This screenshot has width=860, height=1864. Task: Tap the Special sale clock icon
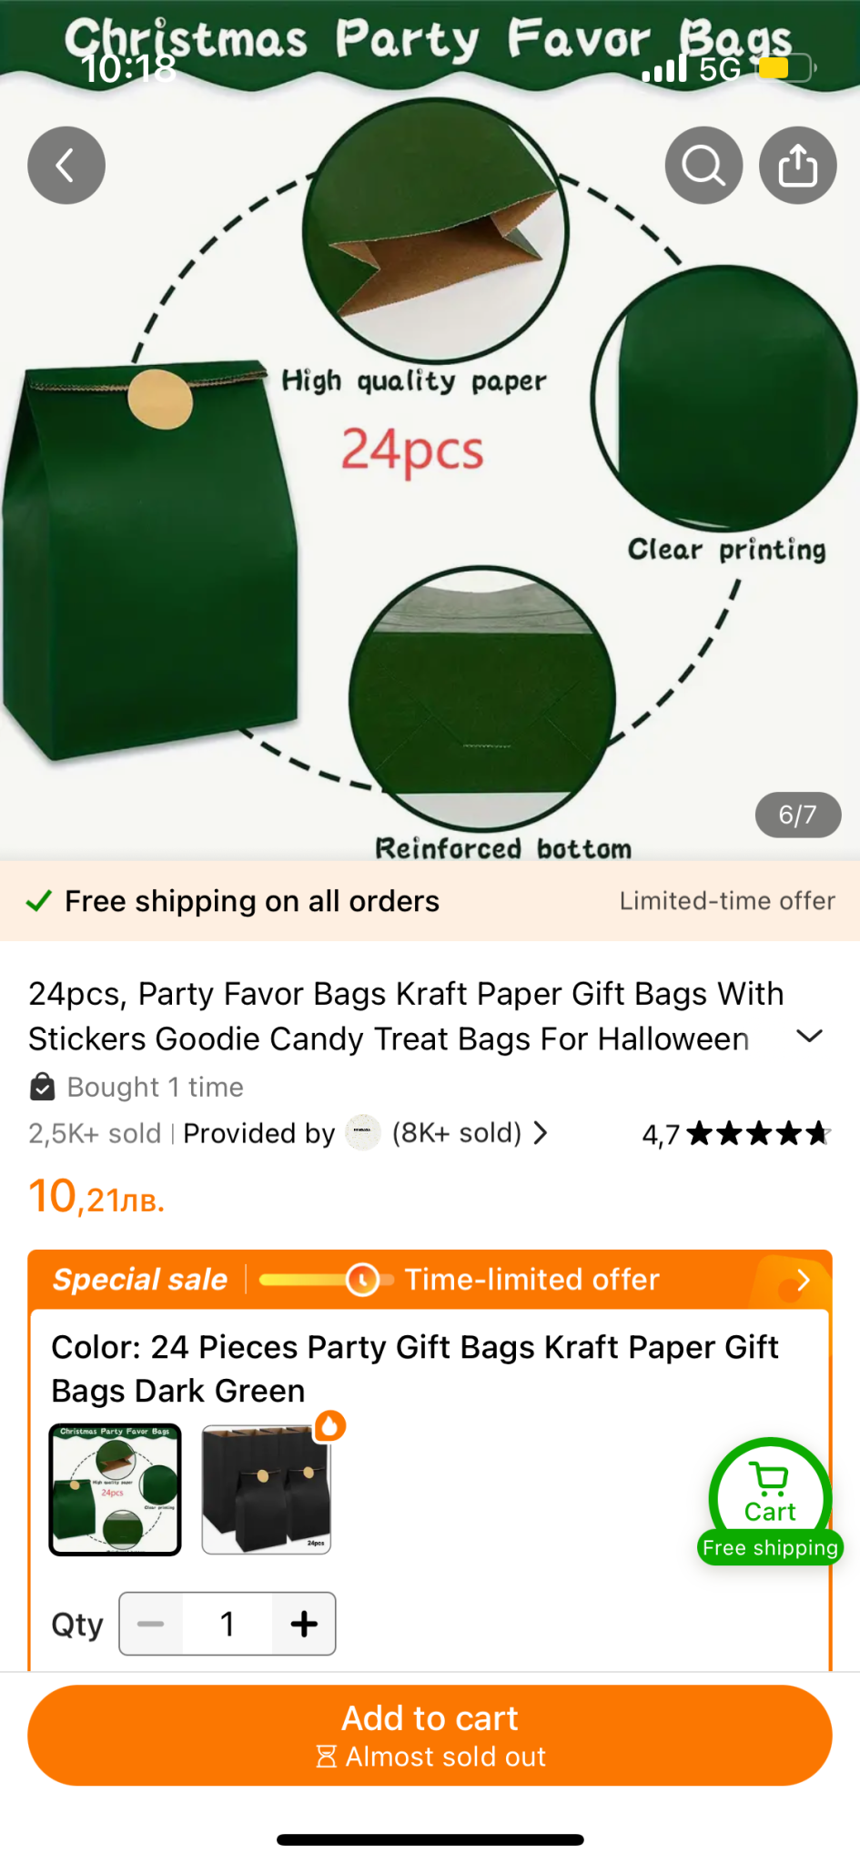362,1280
